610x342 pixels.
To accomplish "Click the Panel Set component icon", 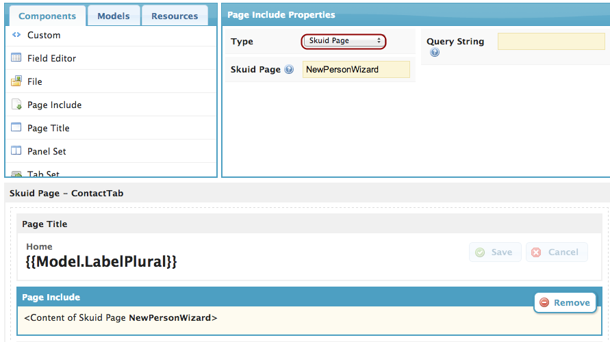I will point(16,151).
